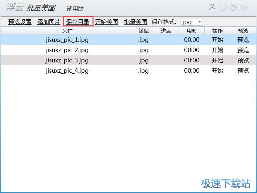Open the user account icon
The image size is (257, 193).
[x=212, y=7]
